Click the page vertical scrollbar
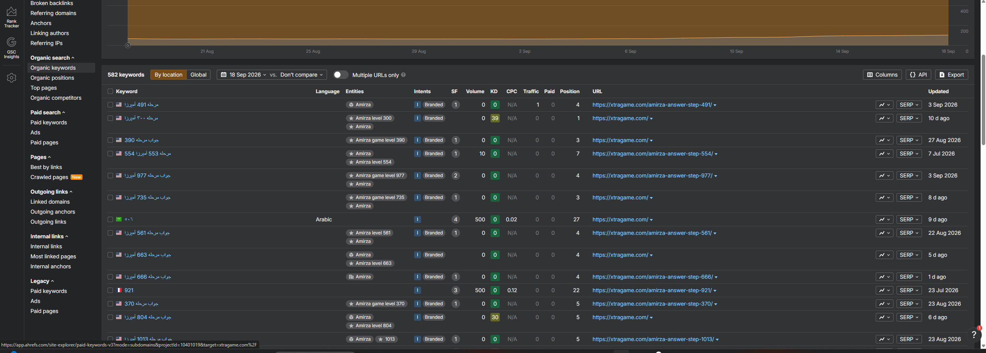Image resolution: width=986 pixels, height=353 pixels. point(983,100)
